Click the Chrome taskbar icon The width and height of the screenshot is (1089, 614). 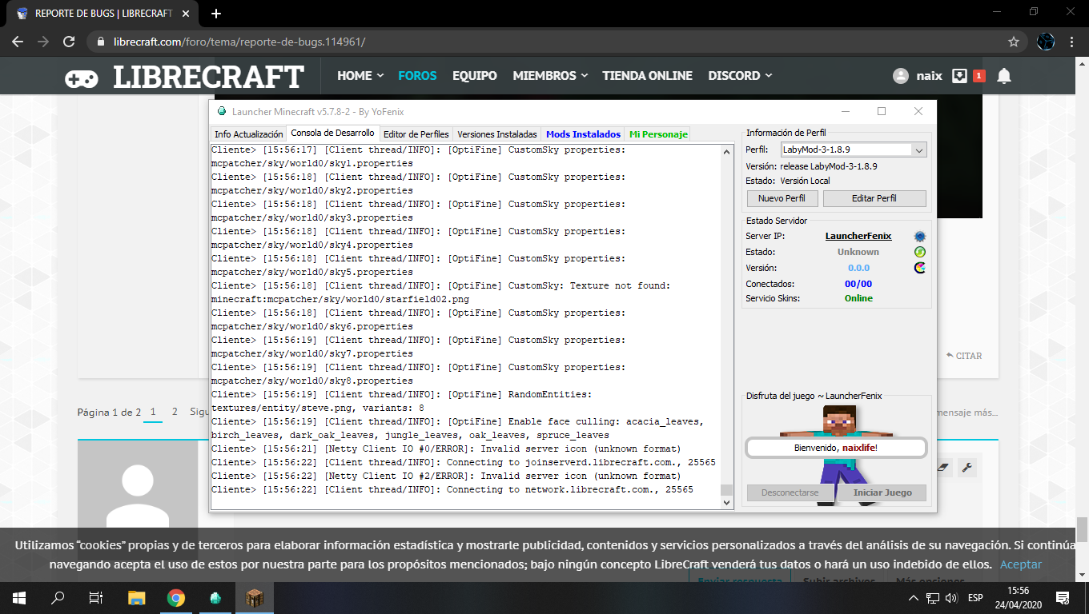point(176,597)
